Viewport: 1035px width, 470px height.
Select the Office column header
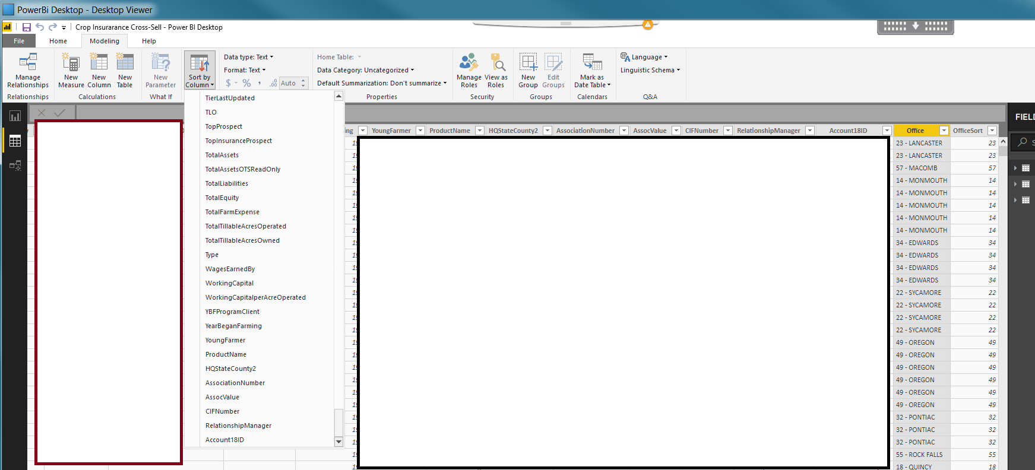click(915, 131)
